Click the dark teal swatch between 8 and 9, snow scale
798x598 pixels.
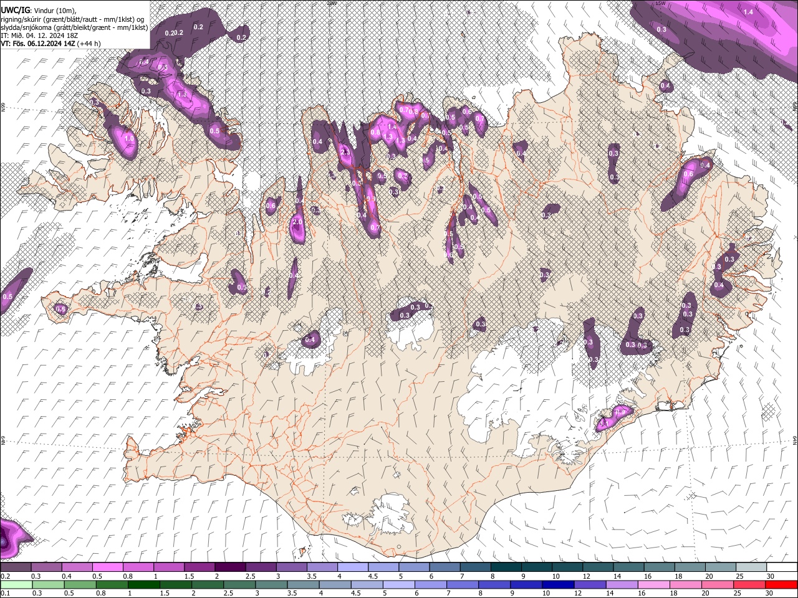tap(506, 567)
